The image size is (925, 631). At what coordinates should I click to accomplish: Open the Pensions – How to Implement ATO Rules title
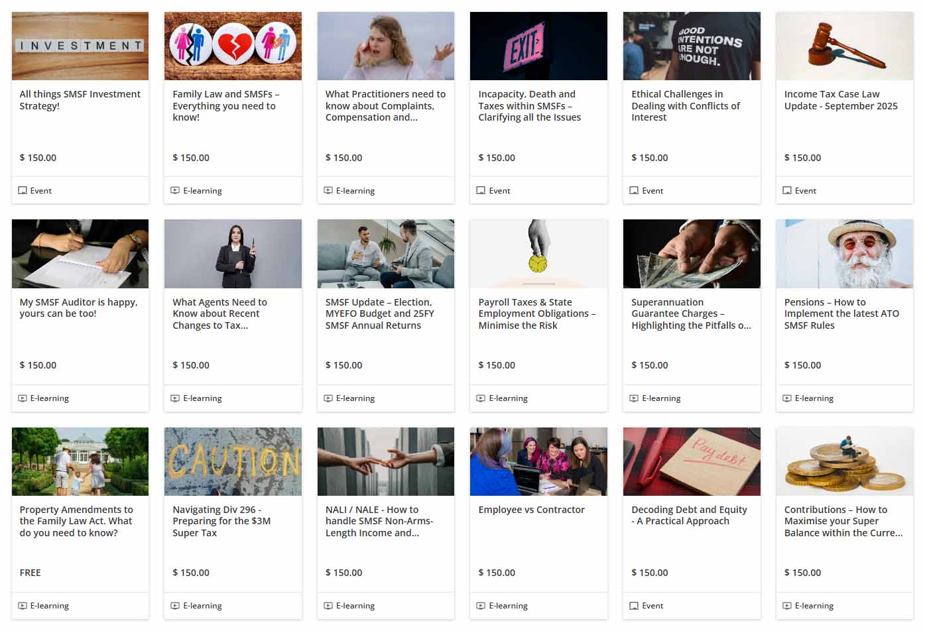pos(841,314)
